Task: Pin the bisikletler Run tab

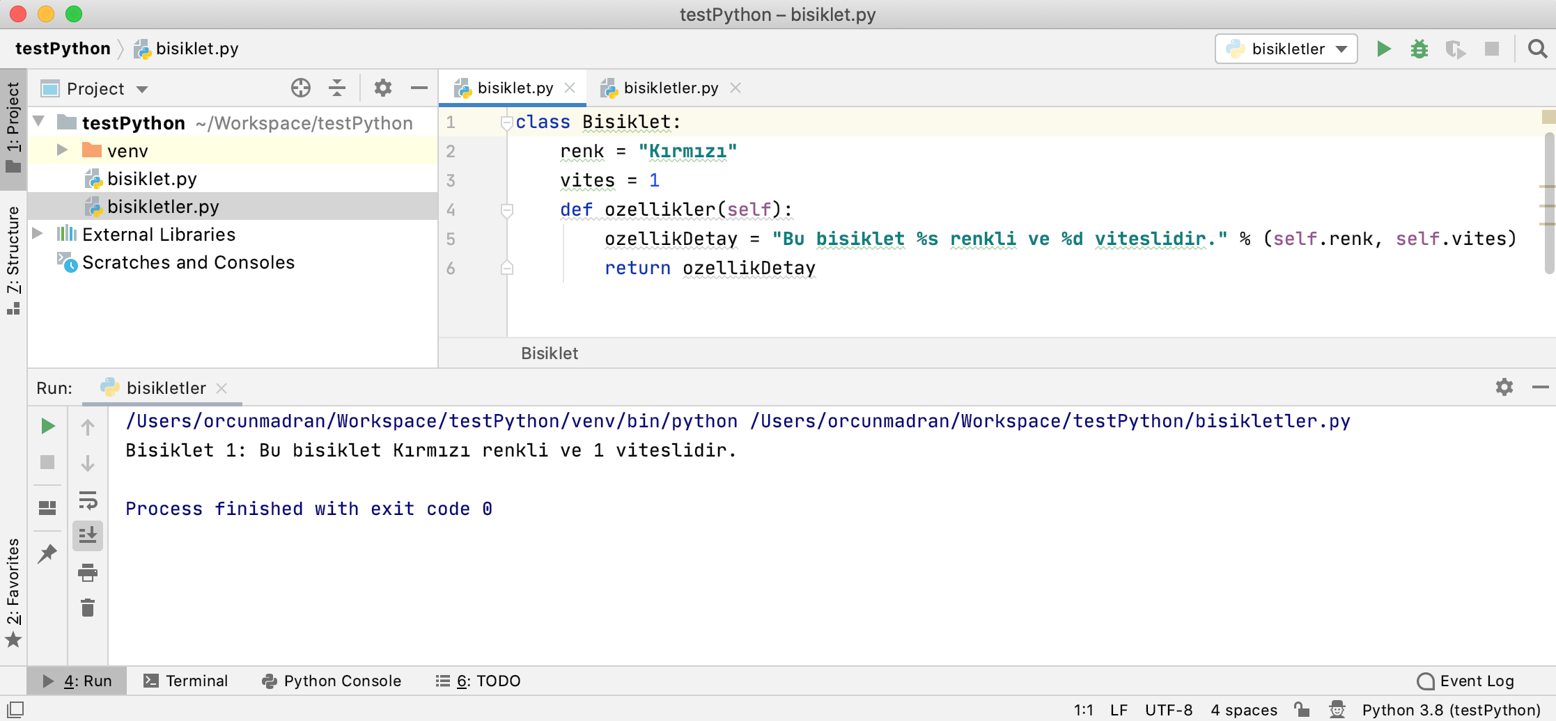Action: (47, 553)
